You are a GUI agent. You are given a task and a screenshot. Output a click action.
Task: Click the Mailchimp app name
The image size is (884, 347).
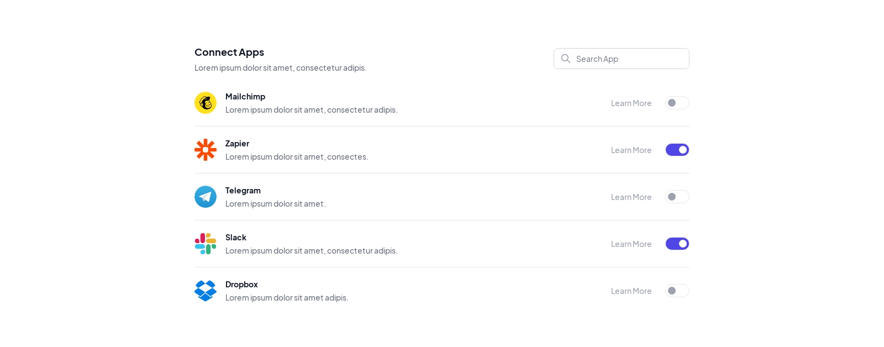(245, 96)
